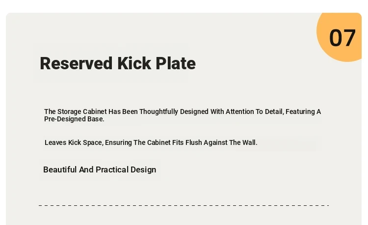Click the Pre-Designed Base text line
Screen dimensions: 368x225
[x=74, y=119]
